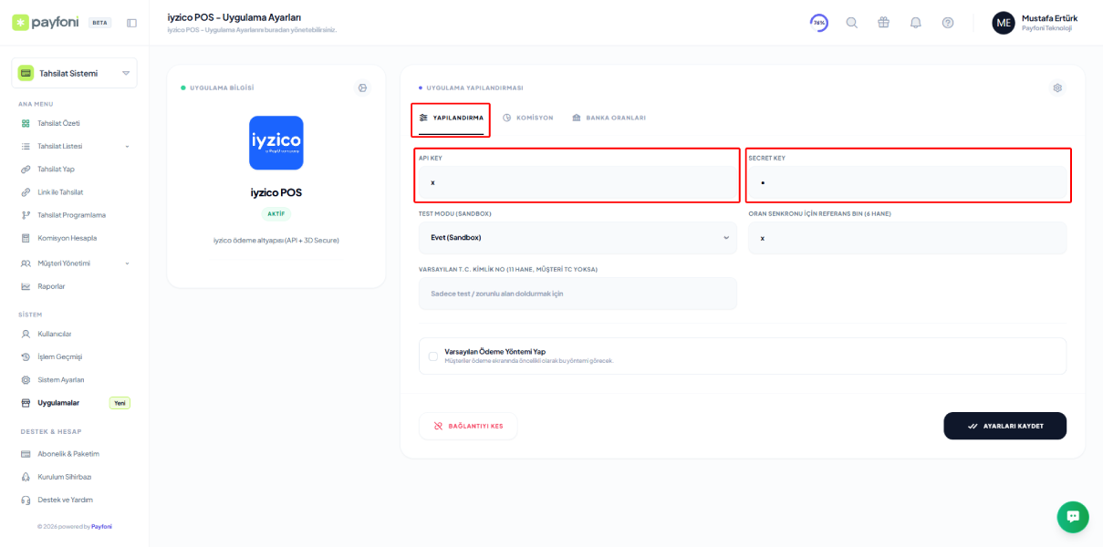1103x547 pixels.
Task: Open the Banka Oranları tab
Action: (x=609, y=117)
